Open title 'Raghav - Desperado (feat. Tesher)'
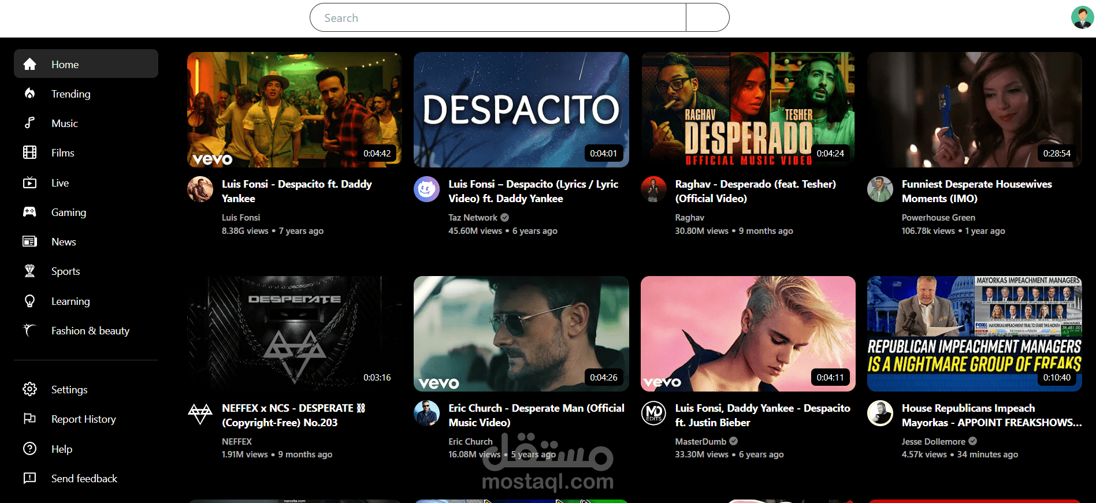The height and width of the screenshot is (503, 1096). click(756, 191)
